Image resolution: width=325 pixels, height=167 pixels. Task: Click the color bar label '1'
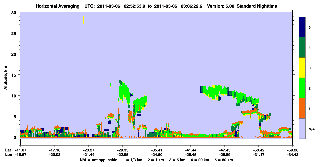tap(310, 108)
